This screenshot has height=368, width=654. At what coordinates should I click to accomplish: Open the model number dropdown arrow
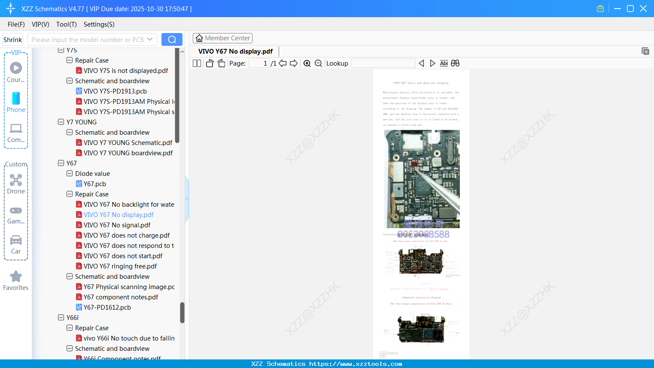pos(150,39)
